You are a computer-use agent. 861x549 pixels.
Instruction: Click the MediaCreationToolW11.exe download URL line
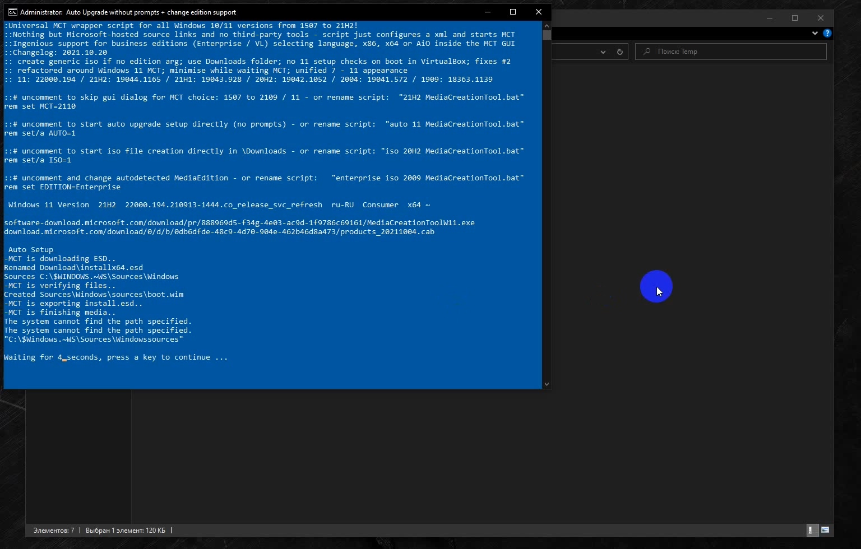[239, 223]
